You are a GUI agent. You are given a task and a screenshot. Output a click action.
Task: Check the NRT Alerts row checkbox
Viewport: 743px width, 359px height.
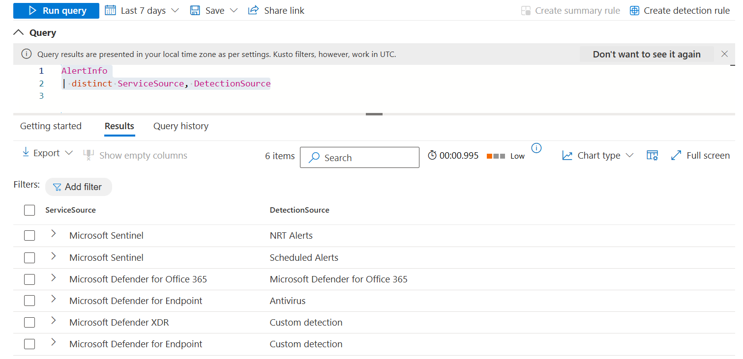[30, 236]
